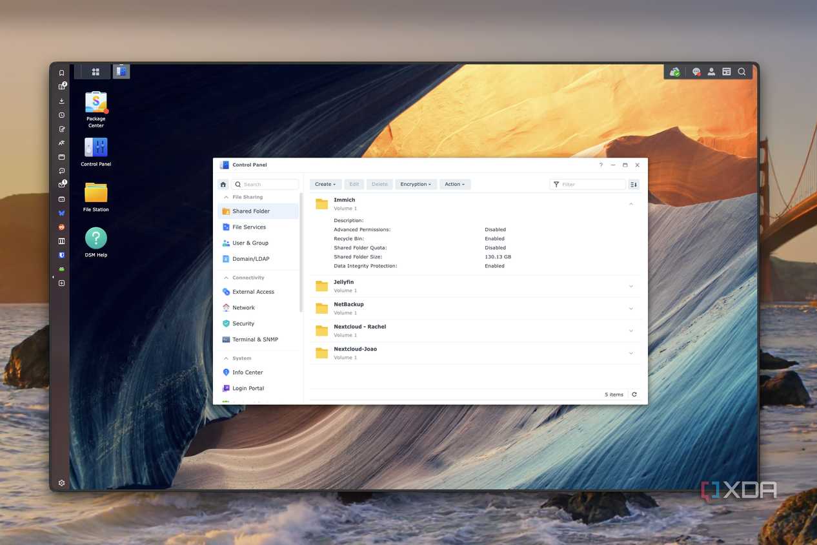Select the Immich shared folder row
The image size is (817, 545).
coord(476,204)
